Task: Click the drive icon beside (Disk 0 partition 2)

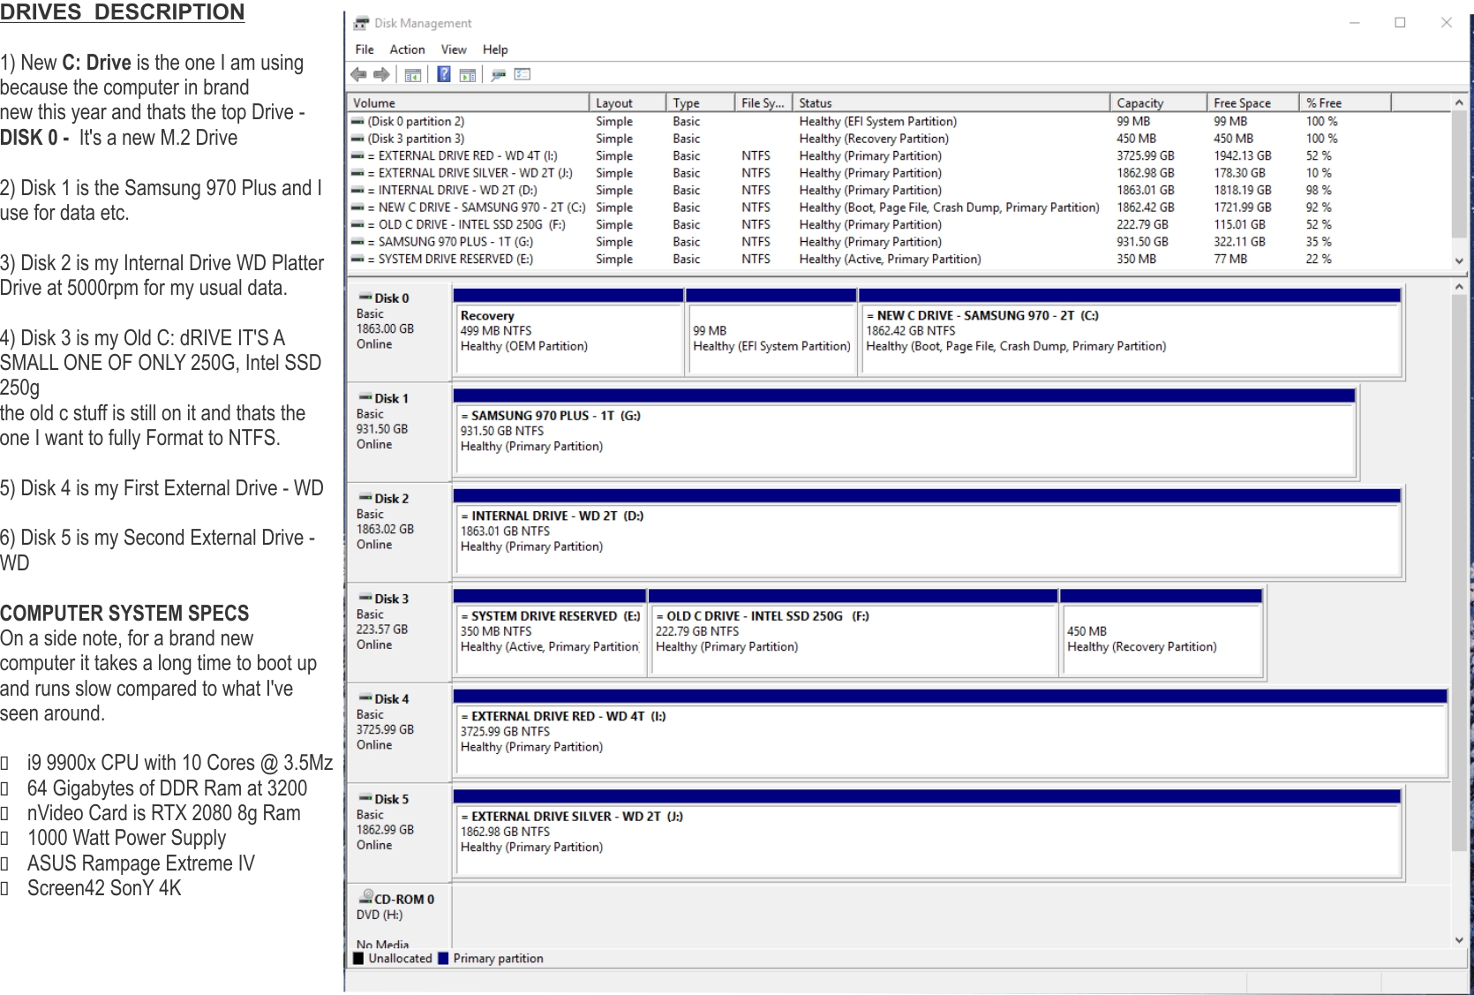Action: (x=357, y=122)
